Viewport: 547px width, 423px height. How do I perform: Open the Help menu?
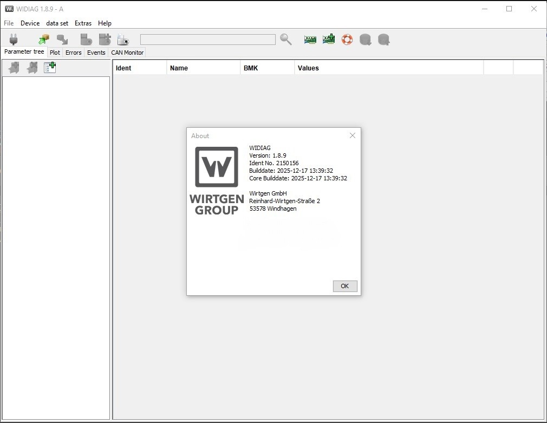pyautogui.click(x=105, y=23)
